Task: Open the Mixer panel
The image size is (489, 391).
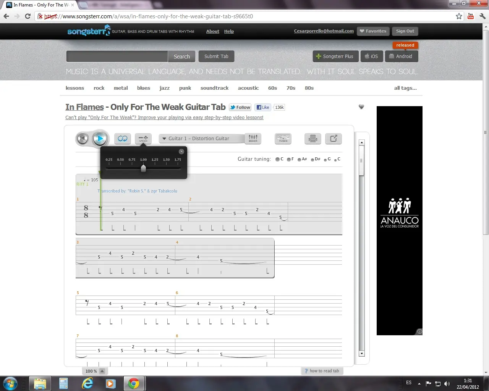Action: pyautogui.click(x=253, y=139)
